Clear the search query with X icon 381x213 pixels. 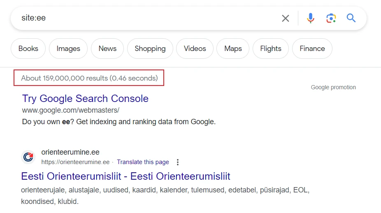point(285,18)
